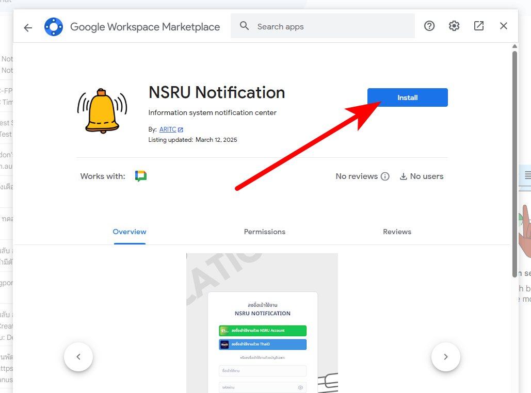
Task: Show the previous screenshot in carousel
Action: (x=78, y=357)
